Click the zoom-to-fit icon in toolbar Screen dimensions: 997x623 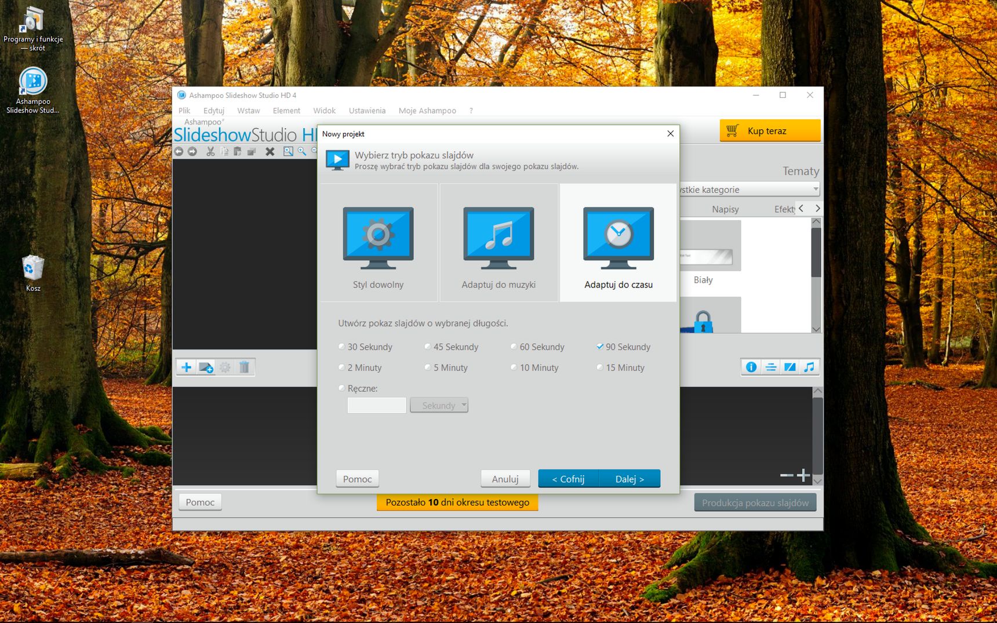click(288, 151)
